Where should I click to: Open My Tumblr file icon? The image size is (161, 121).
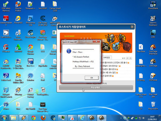coord(31,106)
